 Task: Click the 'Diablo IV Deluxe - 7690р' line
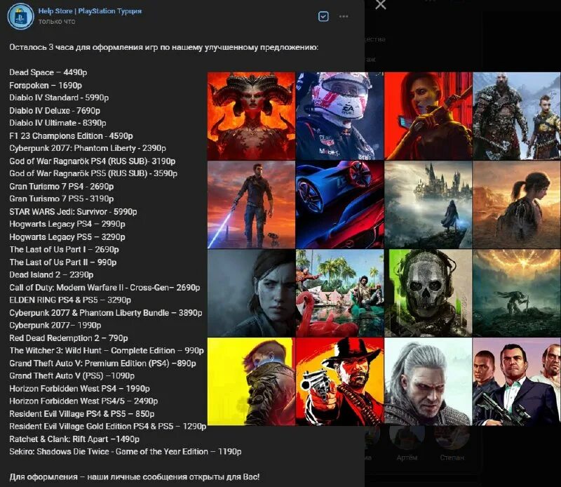[x=55, y=111]
